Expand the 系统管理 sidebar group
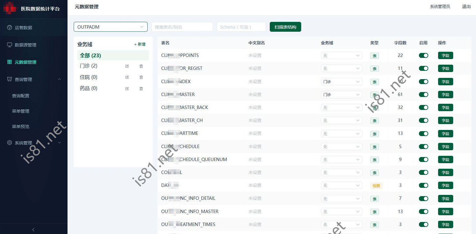 coord(34,143)
